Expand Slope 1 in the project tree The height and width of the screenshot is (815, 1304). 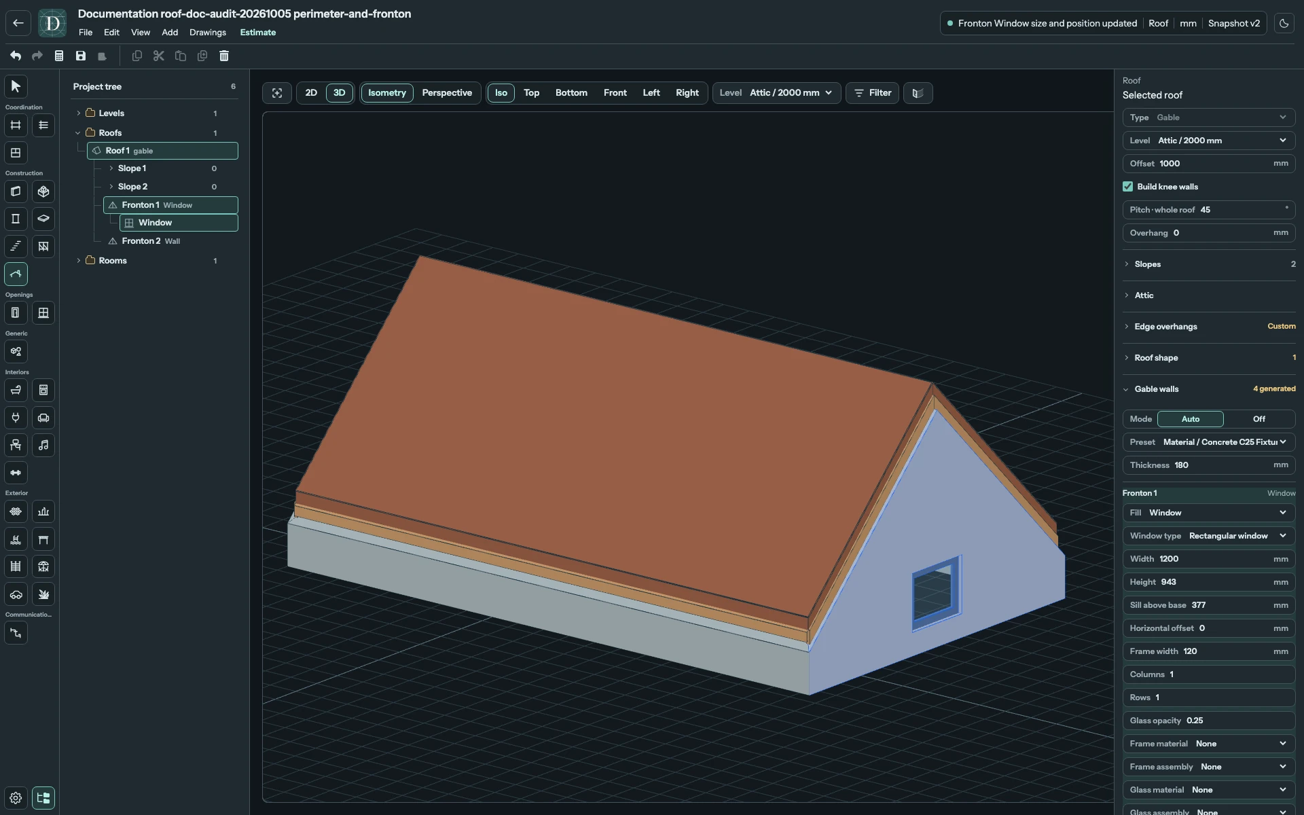tap(111, 168)
